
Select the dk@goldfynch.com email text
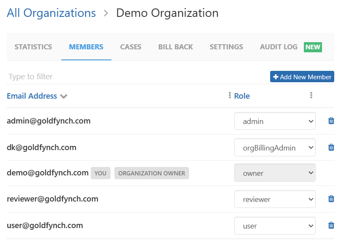[41, 148]
